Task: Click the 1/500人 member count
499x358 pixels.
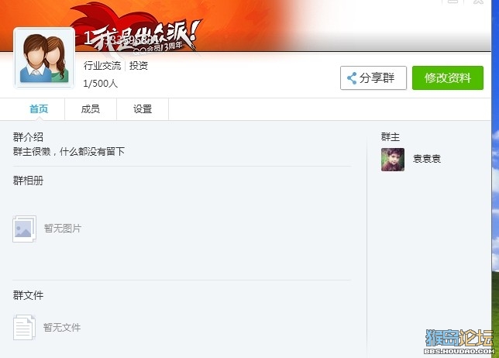Action: tap(100, 84)
